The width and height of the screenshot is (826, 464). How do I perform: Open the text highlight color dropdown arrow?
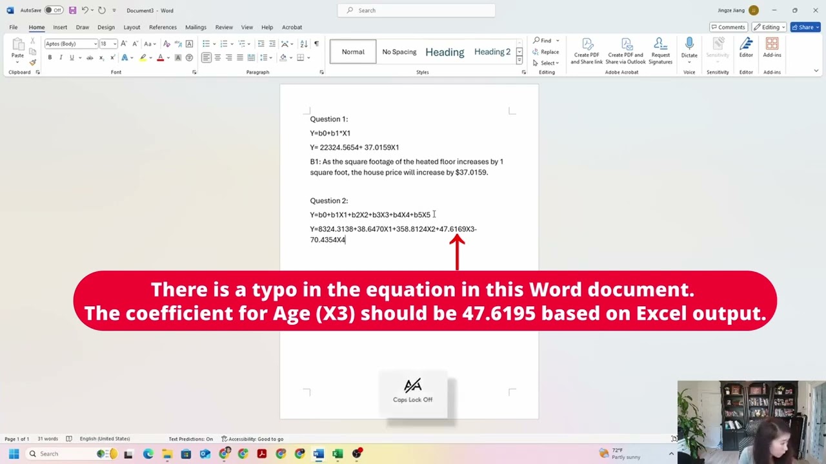[150, 57]
